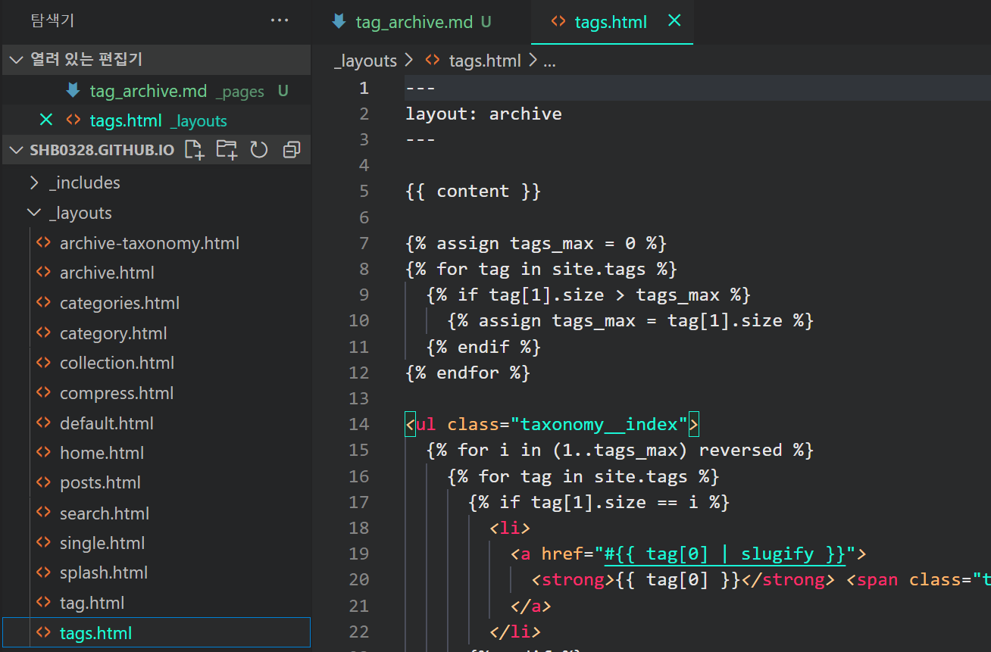The height and width of the screenshot is (652, 991).
Task: Click line number 14 in gutter
Action: 359,424
